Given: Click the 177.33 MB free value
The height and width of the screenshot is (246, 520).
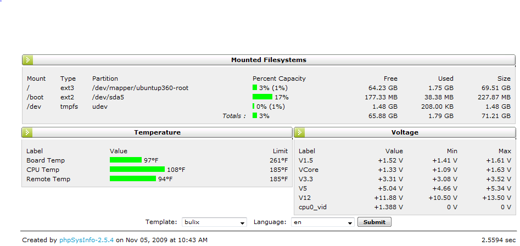Looking at the screenshot, I should pyautogui.click(x=380, y=97).
